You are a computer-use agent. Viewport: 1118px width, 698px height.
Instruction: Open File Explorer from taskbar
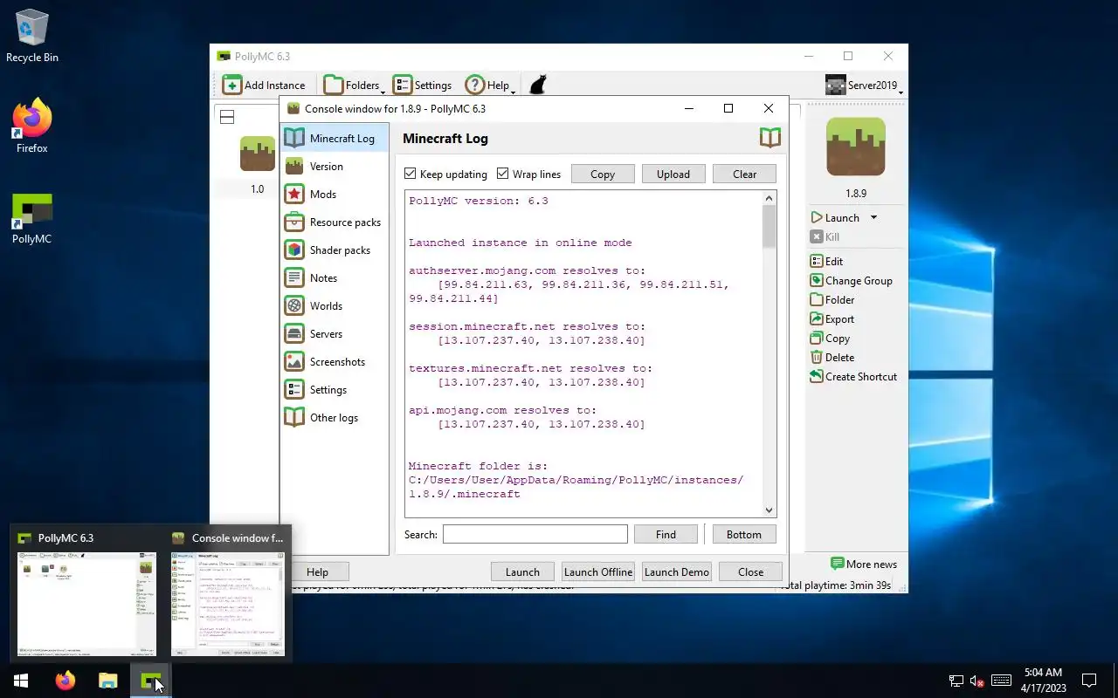pyautogui.click(x=107, y=681)
